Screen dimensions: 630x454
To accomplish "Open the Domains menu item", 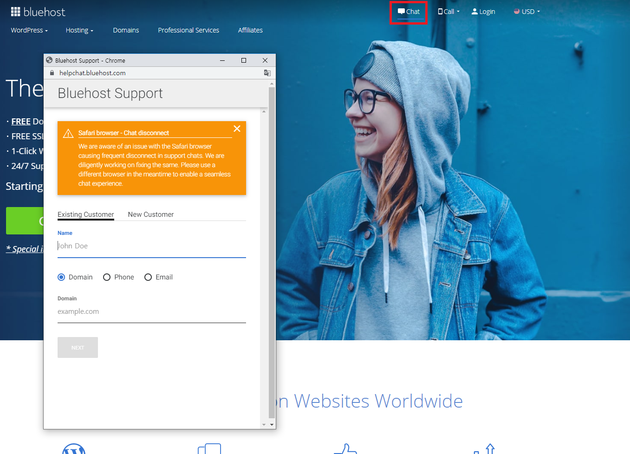I will click(126, 30).
